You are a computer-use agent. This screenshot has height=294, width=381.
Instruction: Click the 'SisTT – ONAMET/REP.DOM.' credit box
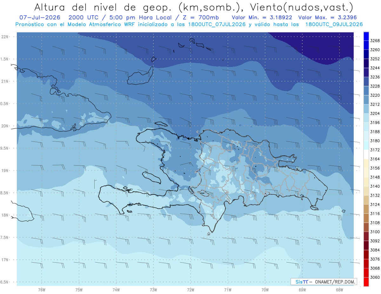pos(324,281)
